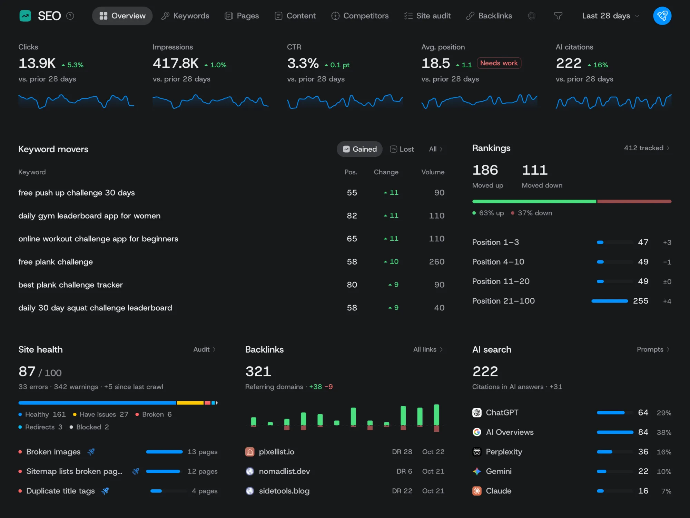
Task: Open the Pages tab
Action: pos(241,16)
